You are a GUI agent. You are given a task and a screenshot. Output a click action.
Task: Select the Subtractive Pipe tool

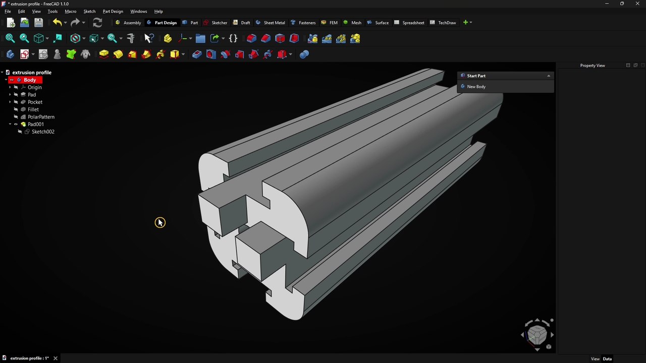click(x=253, y=54)
